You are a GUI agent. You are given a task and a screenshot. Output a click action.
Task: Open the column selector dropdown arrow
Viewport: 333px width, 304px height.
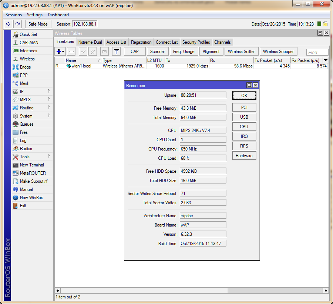[x=326, y=60]
